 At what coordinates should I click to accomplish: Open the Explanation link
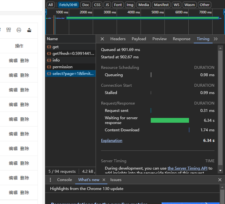(x=112, y=140)
